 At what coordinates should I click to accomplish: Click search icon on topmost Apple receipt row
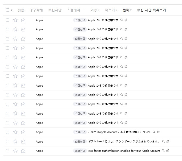coord(122,20)
